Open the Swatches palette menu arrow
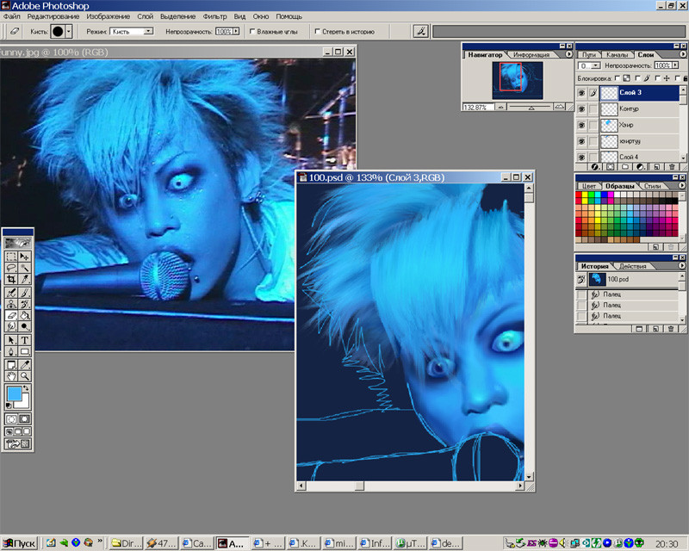The image size is (689, 551). click(x=682, y=186)
